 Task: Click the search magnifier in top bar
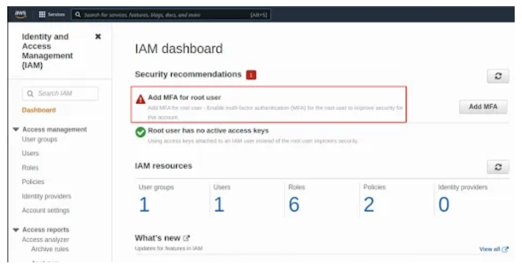click(x=78, y=15)
